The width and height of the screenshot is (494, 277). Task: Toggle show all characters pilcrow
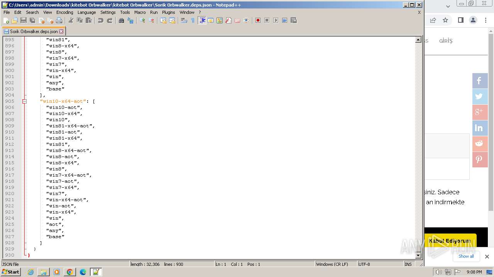(x=193, y=20)
